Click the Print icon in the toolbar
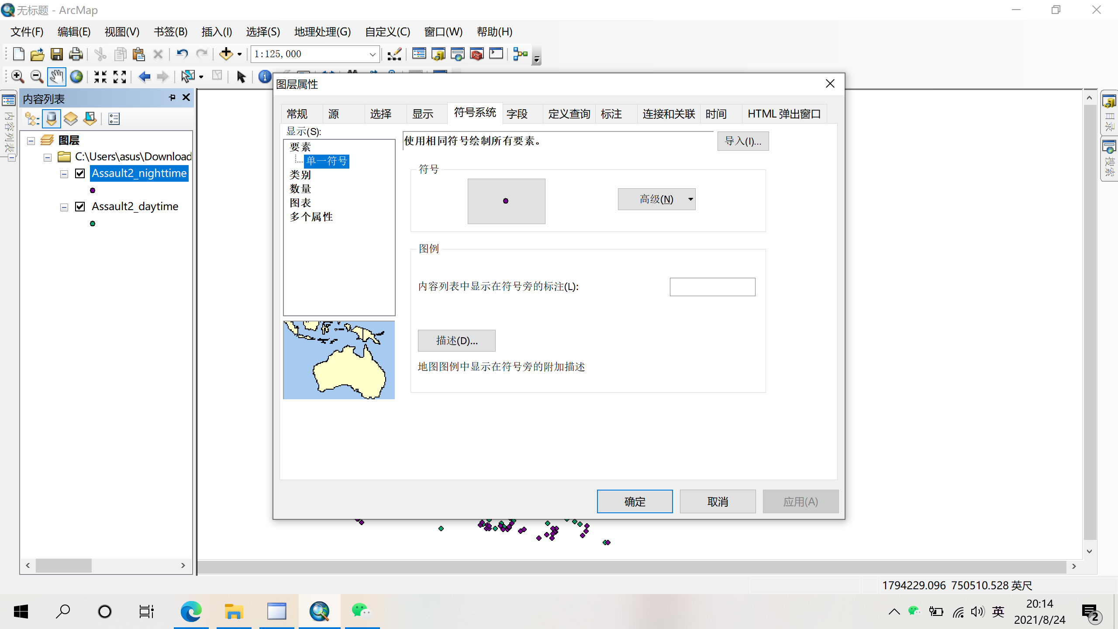1118x629 pixels. [76, 54]
